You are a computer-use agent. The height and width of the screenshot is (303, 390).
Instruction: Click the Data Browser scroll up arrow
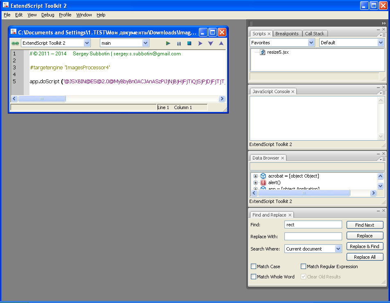(380, 176)
